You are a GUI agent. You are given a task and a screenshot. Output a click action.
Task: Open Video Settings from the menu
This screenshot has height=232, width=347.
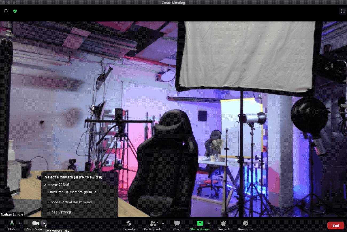tap(61, 212)
